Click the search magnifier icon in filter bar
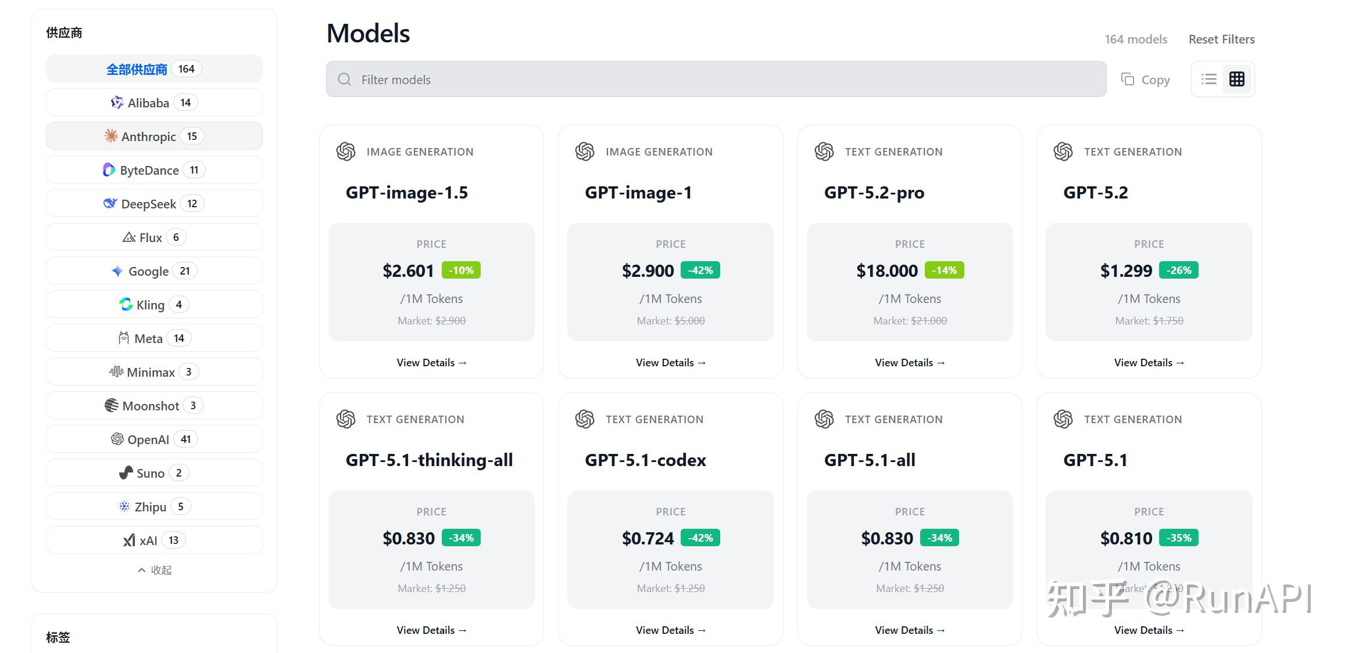This screenshot has width=1348, height=653. coord(344,80)
